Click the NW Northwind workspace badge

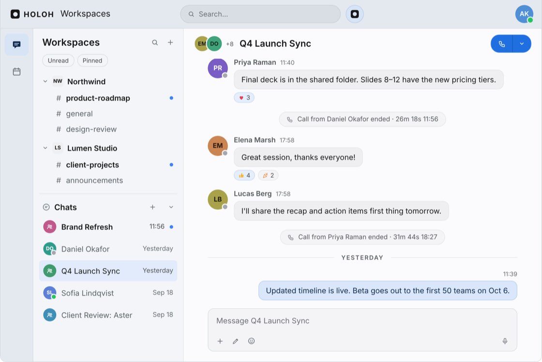pos(58,81)
